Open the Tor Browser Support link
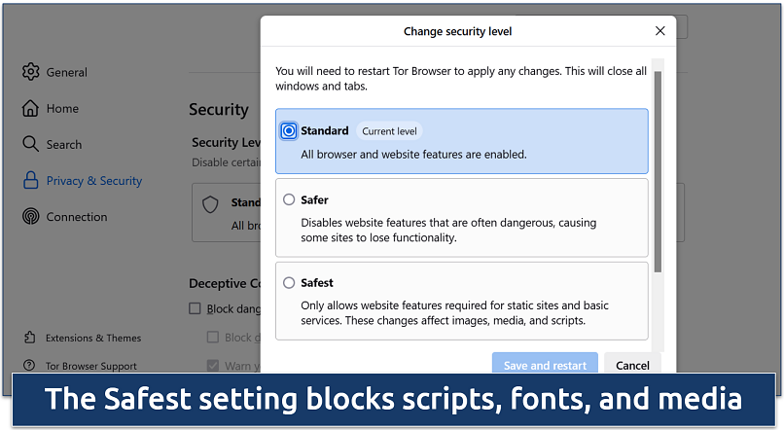Viewport: 784px width, 430px height. click(90, 366)
